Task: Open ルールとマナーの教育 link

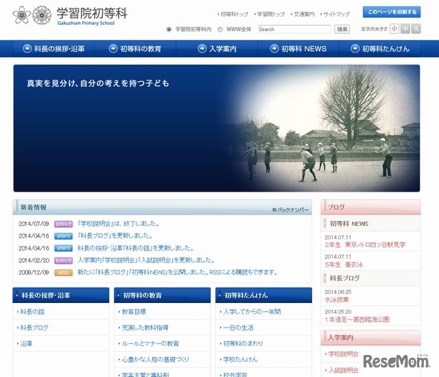Action: [150, 343]
